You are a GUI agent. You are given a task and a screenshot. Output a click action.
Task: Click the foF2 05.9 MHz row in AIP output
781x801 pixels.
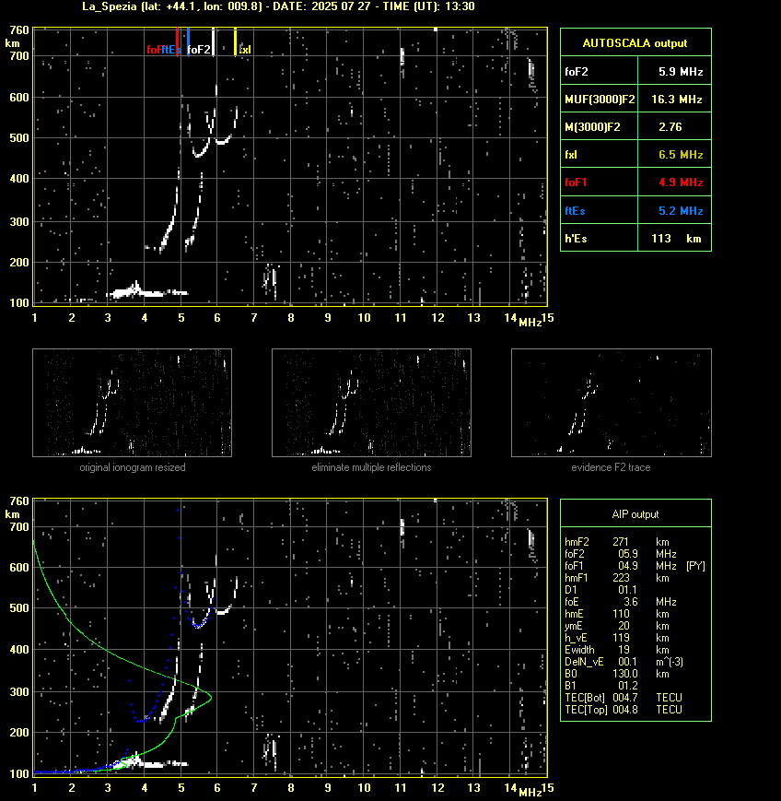click(x=621, y=554)
